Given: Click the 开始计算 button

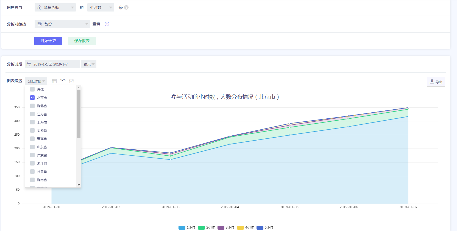Looking at the screenshot, I should tap(48, 41).
